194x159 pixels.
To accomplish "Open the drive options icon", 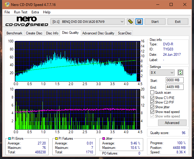I will [130, 22].
